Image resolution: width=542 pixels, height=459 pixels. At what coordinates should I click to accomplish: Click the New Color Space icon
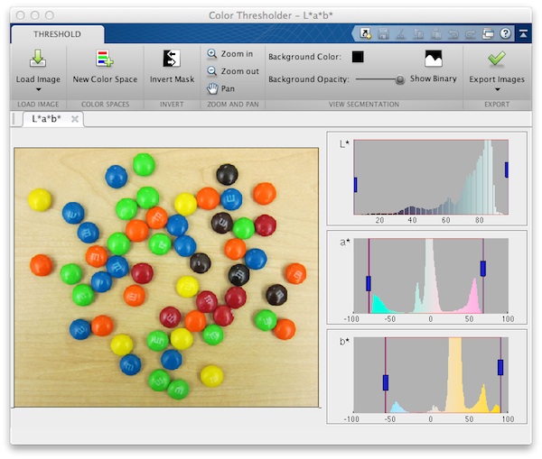(x=105, y=60)
